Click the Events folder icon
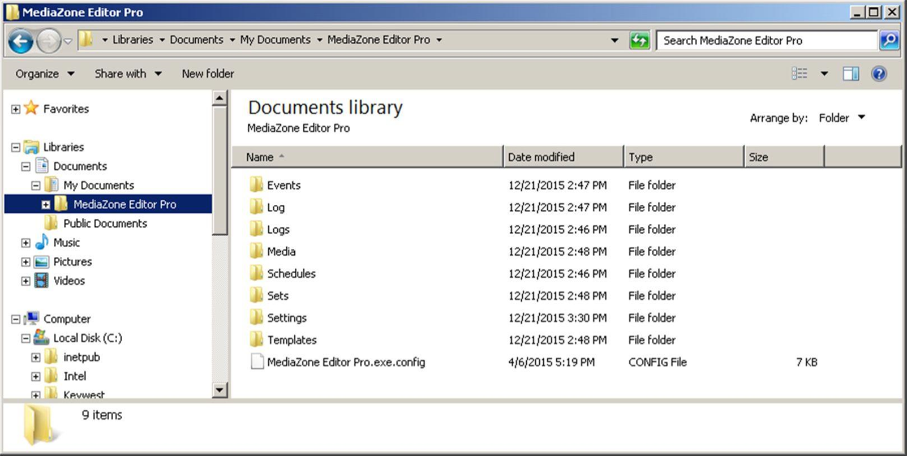The height and width of the screenshot is (456, 907). 256,184
